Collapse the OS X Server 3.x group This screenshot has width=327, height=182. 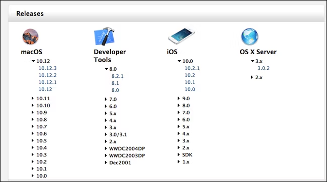[x=253, y=61]
